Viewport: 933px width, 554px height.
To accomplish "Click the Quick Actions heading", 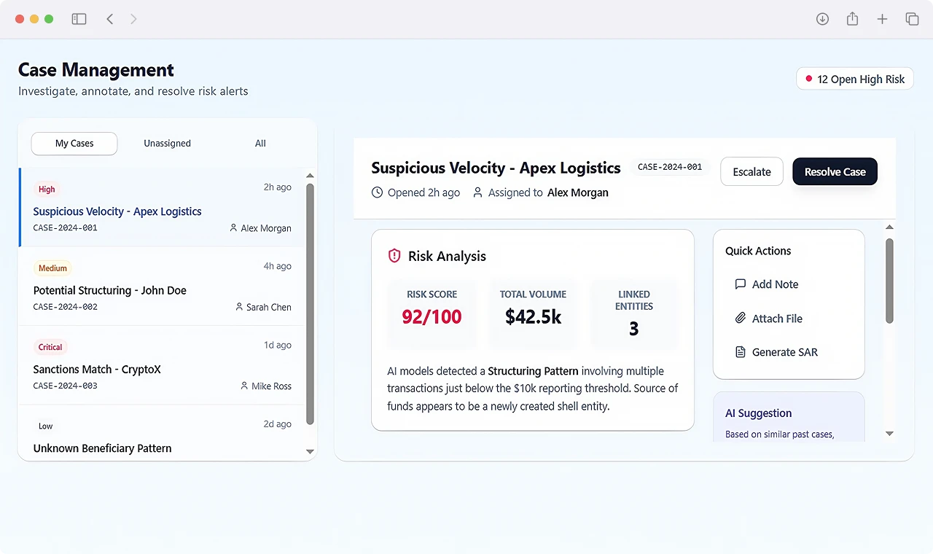I will pos(758,251).
